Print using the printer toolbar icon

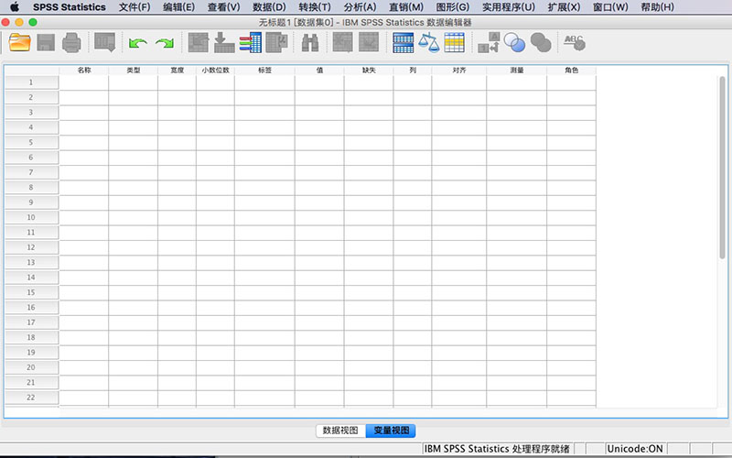pos(71,42)
